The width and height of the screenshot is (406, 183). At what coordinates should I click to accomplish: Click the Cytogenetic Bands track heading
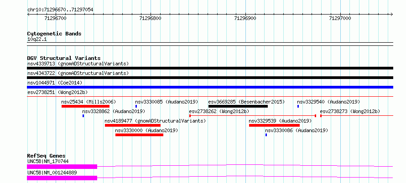54,34
